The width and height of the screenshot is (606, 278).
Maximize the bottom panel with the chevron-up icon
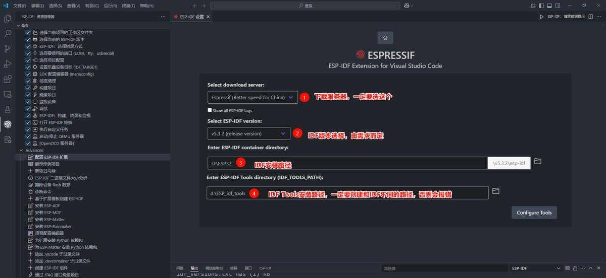pos(591,268)
